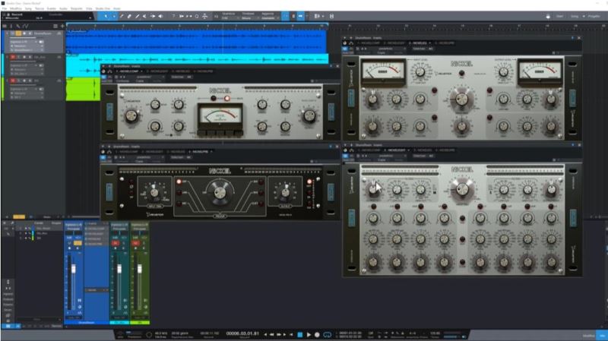Pin the NICKELEQ3 plugin window
608x341 pixels.
[572, 38]
